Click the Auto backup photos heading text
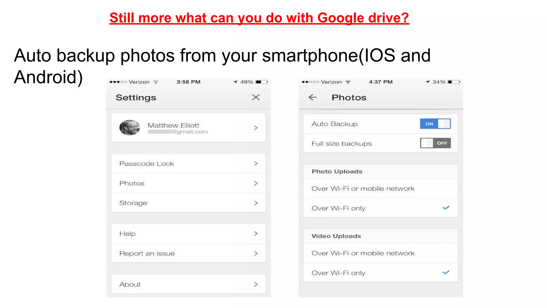 [x=222, y=66]
